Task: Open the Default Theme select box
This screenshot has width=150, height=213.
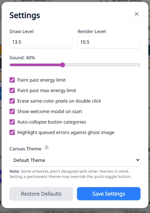Action: pyautogui.click(x=75, y=160)
